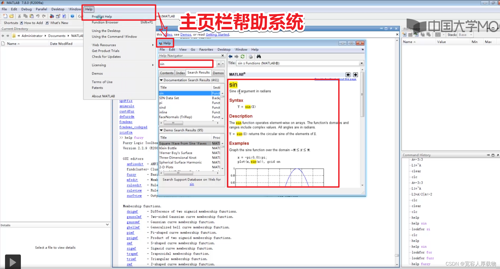This screenshot has width=500, height=269.
Task: Click the binoculars Find icon in Help
Action: click(x=259, y=56)
